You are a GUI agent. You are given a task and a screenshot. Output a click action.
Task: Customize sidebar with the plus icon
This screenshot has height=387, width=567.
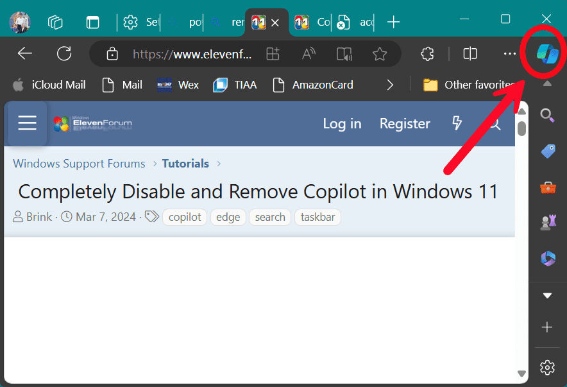click(x=547, y=327)
